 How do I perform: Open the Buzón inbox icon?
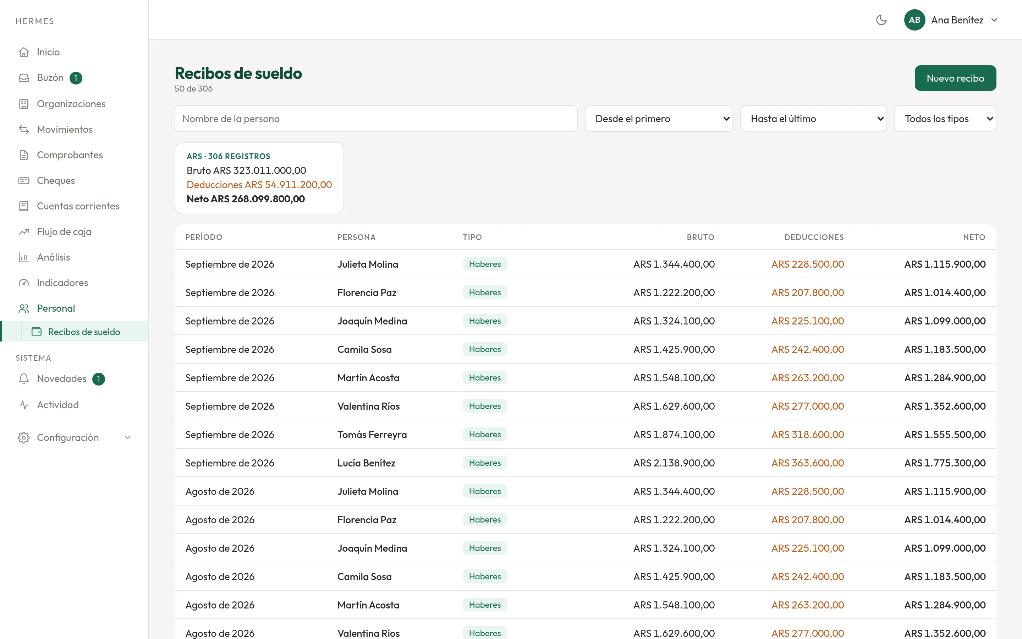point(24,78)
